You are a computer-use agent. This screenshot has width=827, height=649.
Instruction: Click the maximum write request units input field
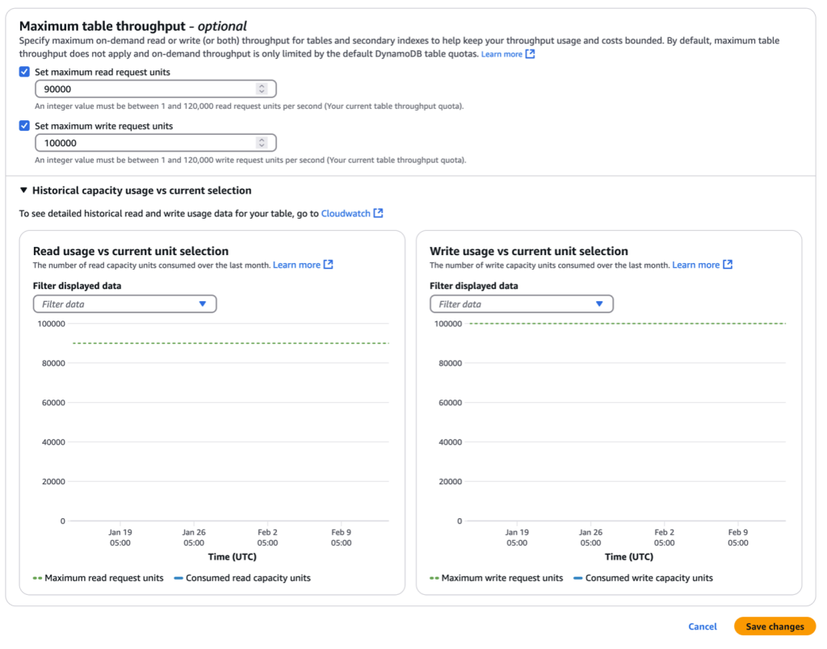coord(145,143)
